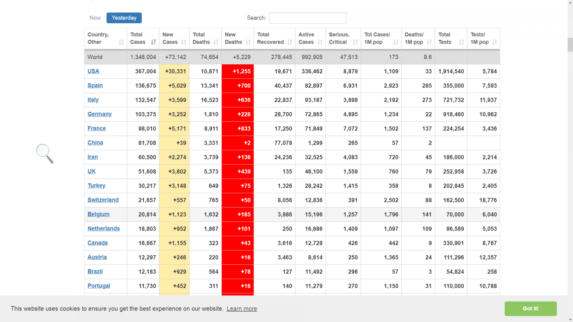The width and height of the screenshot is (573, 322).
Task: Open the Switzerland country link
Action: coord(103,200)
